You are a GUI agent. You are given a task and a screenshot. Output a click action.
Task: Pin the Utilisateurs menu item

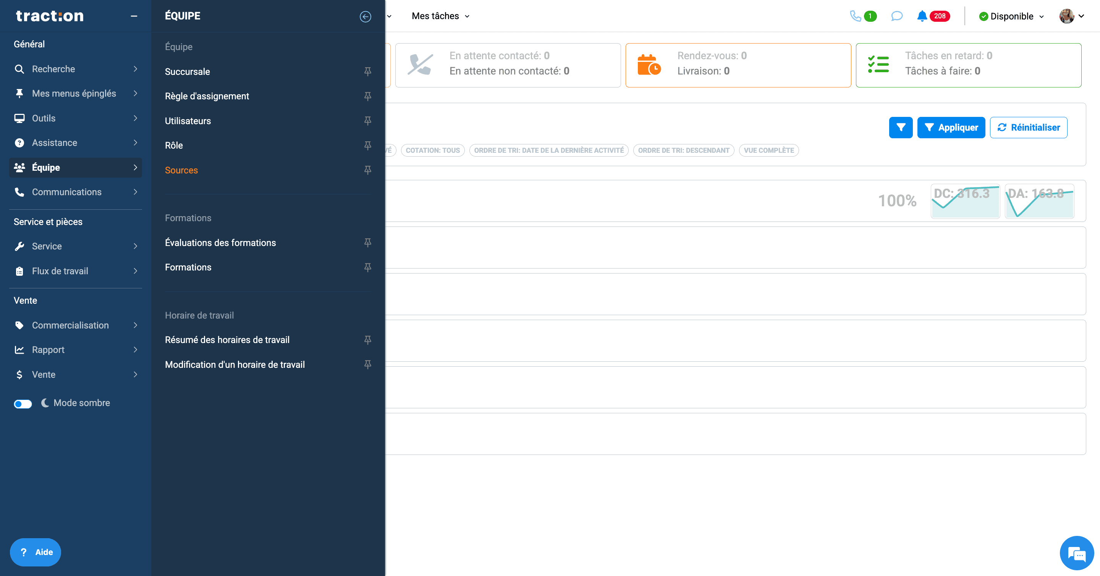[x=367, y=121]
